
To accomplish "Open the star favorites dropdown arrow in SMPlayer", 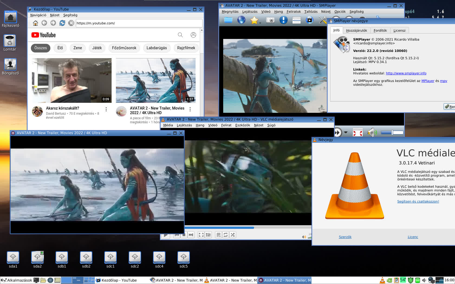I will pyautogui.click(x=260, y=23).
